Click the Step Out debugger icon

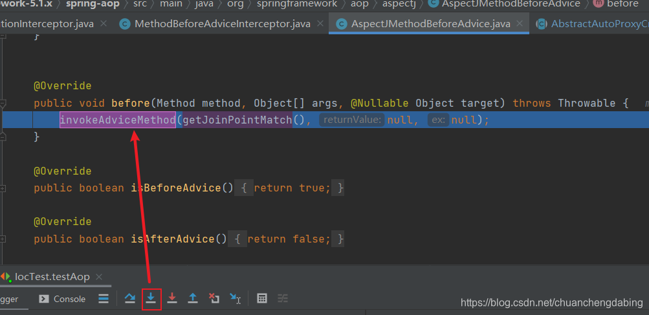pyautogui.click(x=193, y=298)
